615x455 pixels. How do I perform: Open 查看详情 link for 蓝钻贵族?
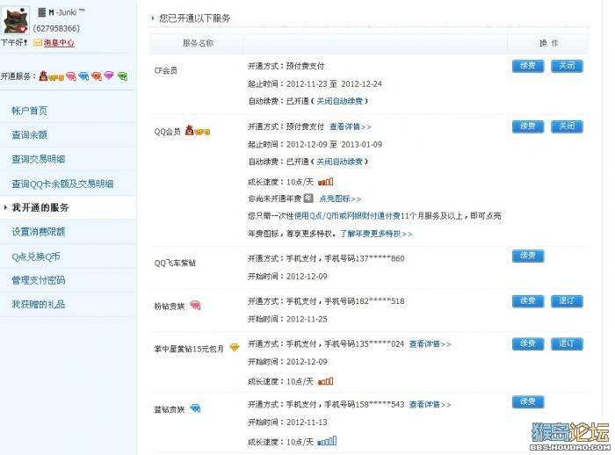(430, 404)
